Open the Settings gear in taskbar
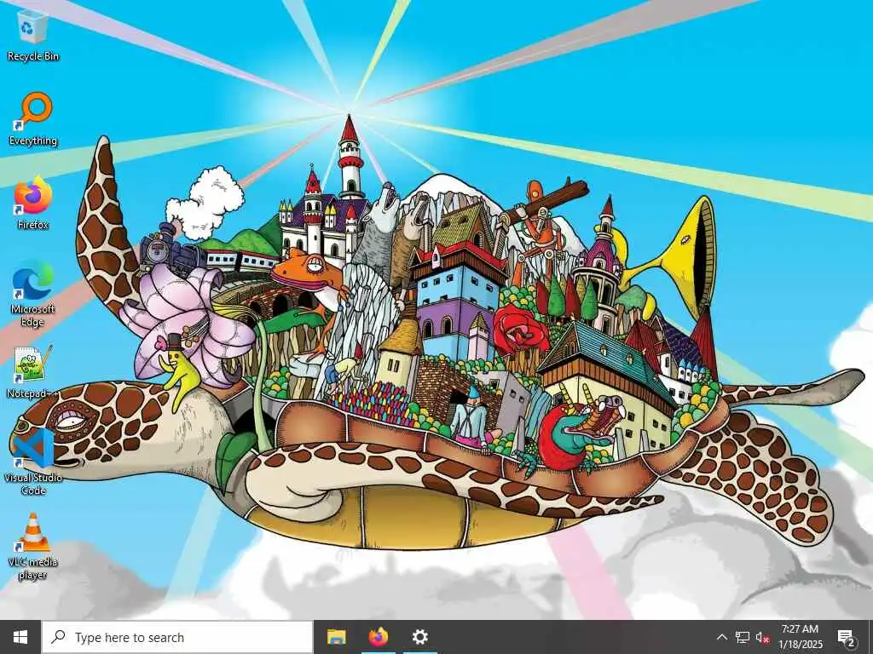Screen dimensions: 873x654 419,637
